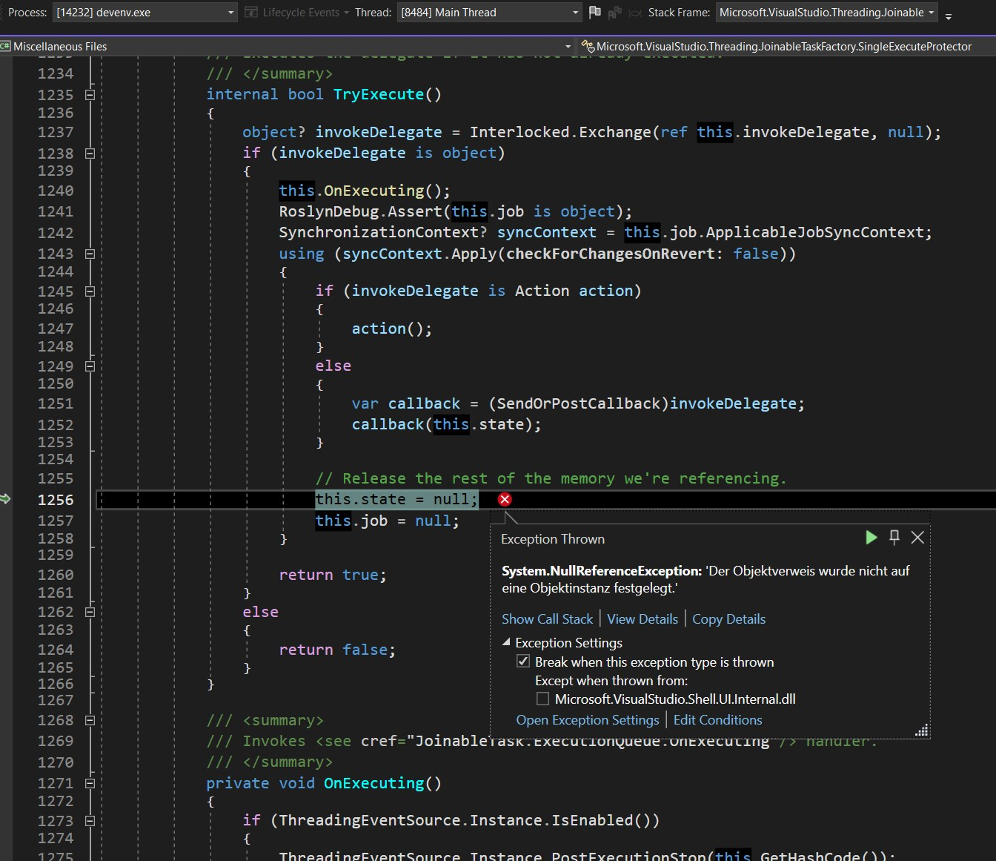The height and width of the screenshot is (861, 996).
Task: Collapse the Exception Settings section
Action: 507,642
